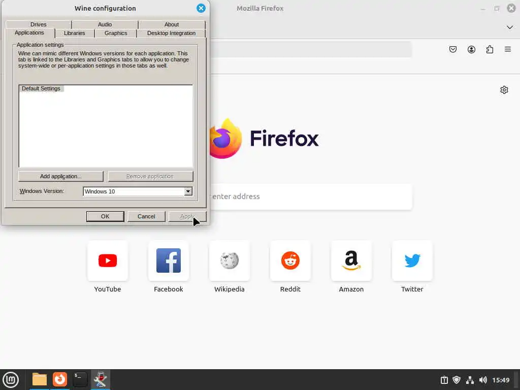Close the Wine configuration dialog
Screen dimensions: 520x390
(x=201, y=8)
